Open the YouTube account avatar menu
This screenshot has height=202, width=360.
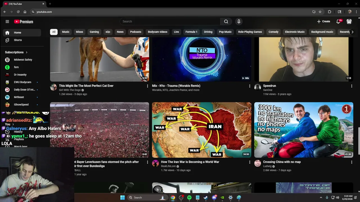pyautogui.click(x=349, y=21)
